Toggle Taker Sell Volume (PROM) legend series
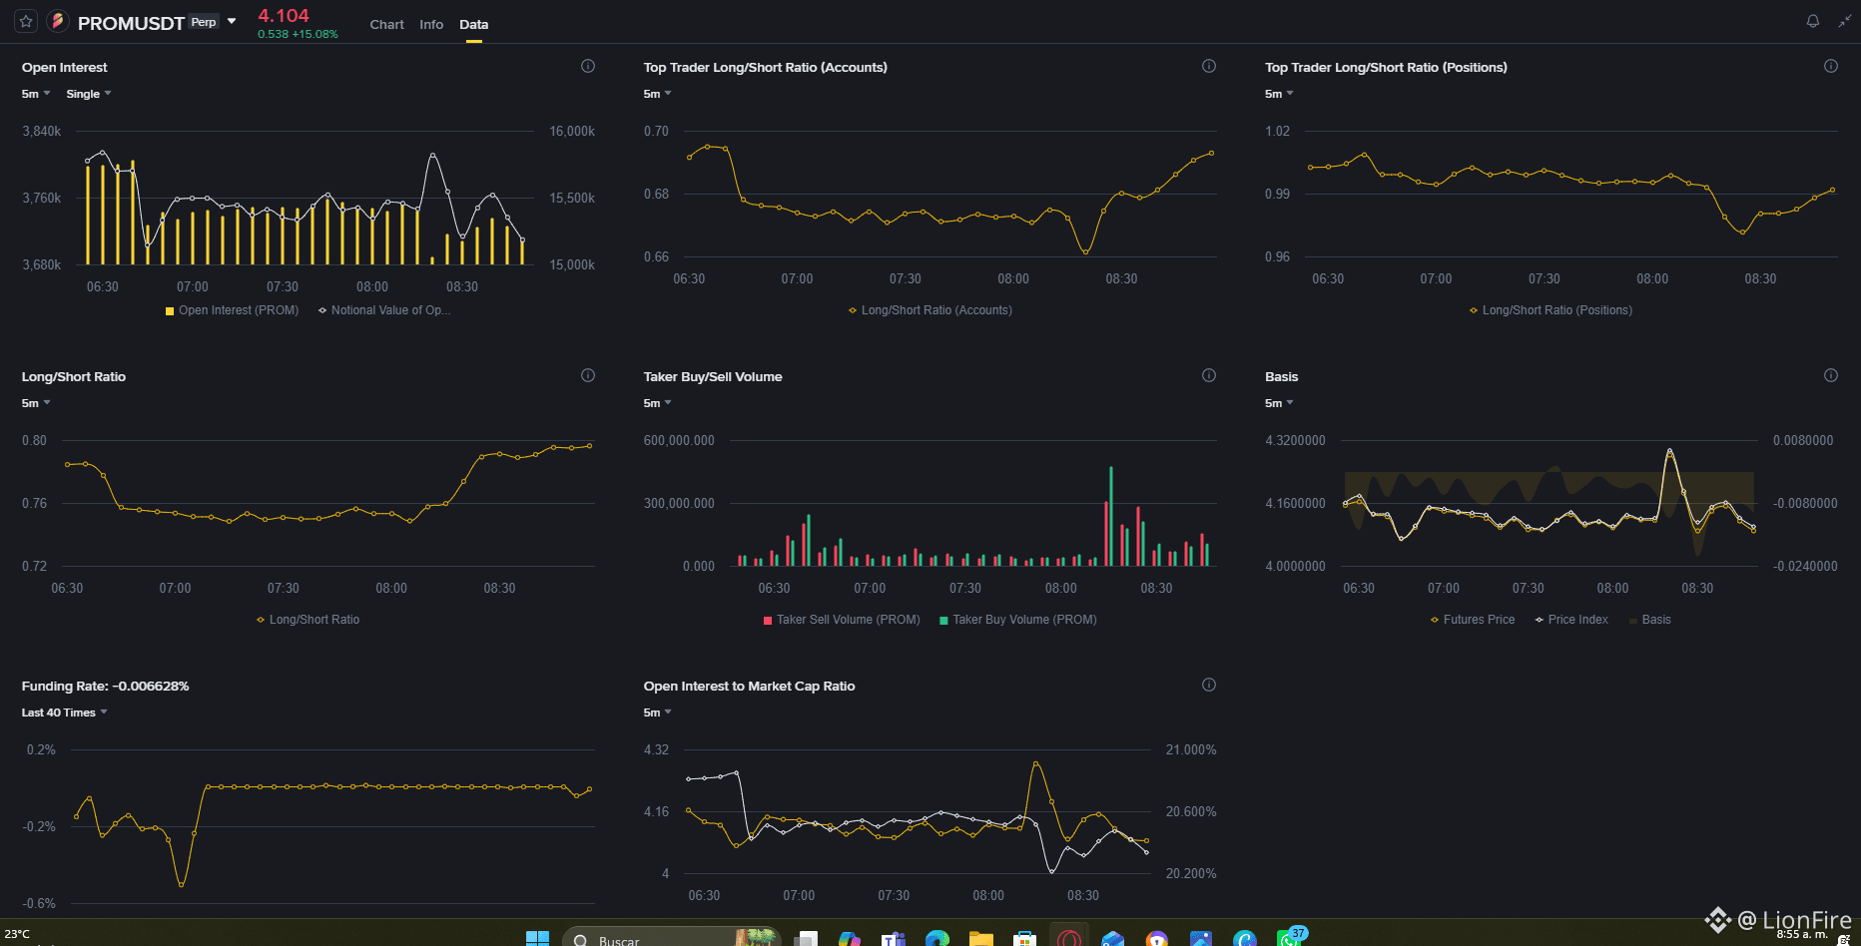The width and height of the screenshot is (1861, 946). [x=842, y=620]
